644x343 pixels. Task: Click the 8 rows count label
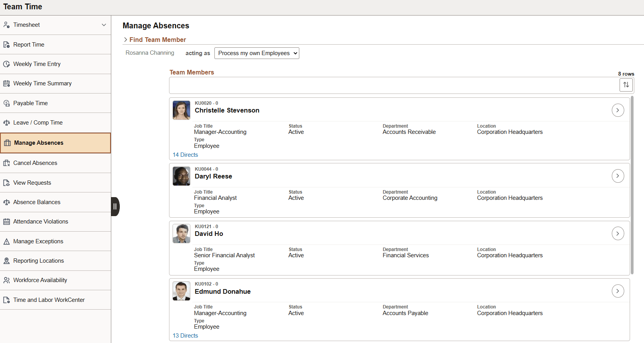pos(626,74)
